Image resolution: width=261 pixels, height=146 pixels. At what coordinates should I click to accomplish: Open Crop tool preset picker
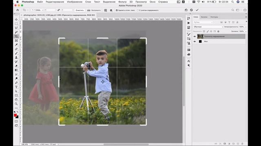25,10
